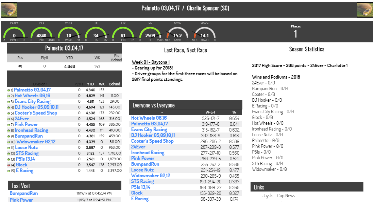Viewport: 376px width, 202px height.
Task: Click the left race car logo thumbnail
Action: click(x=9, y=10)
